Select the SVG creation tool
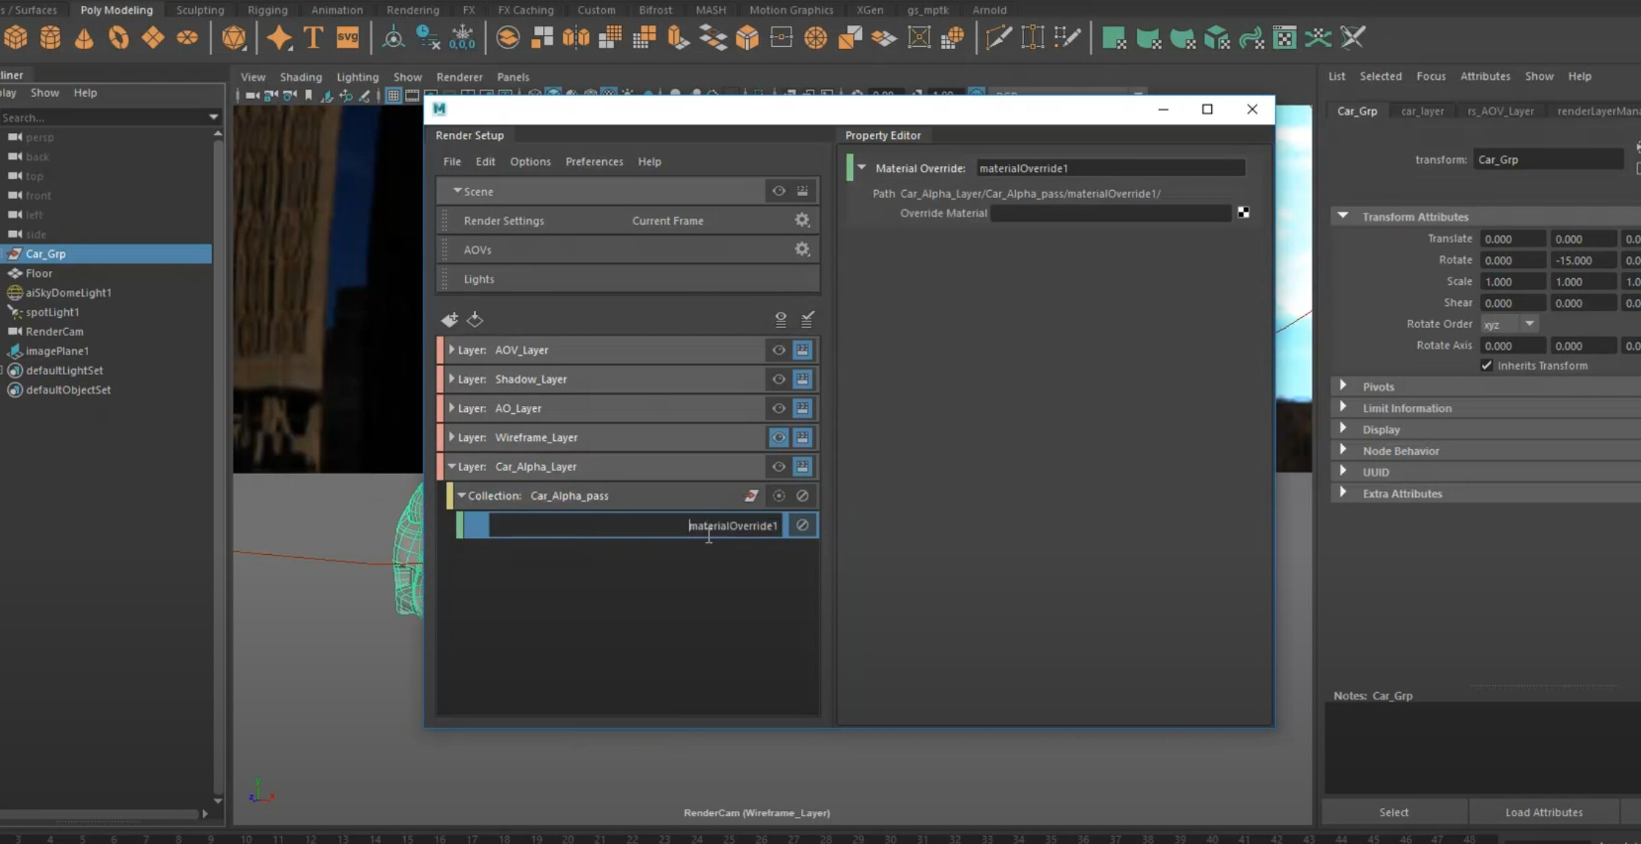Screen dimensions: 1641x844 click(x=348, y=37)
